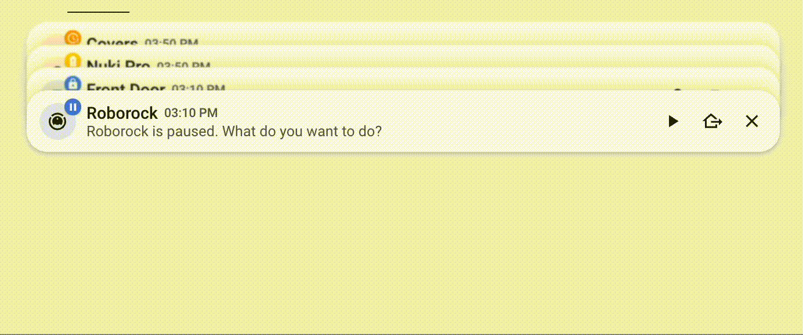
Task: Click the Roborock vacuum avatar icon
Action: coord(56,121)
